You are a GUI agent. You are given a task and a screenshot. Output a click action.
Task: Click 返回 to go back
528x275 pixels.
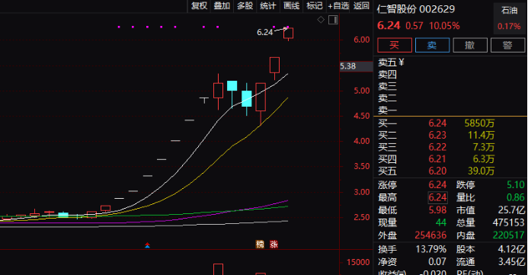pos(361,6)
